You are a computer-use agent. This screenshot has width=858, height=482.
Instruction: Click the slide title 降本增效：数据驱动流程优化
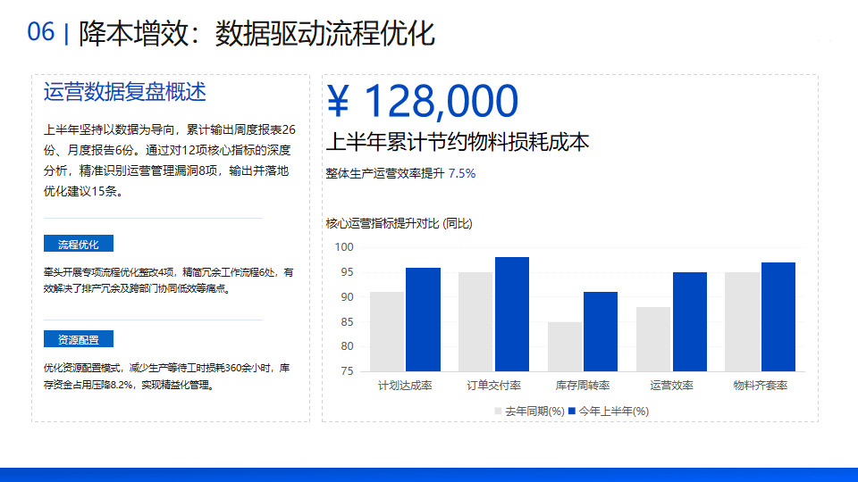(257, 33)
